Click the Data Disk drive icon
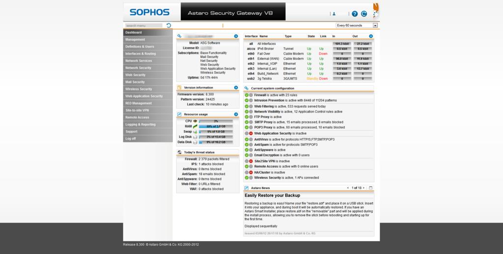This screenshot has height=254, width=503. click(x=195, y=142)
